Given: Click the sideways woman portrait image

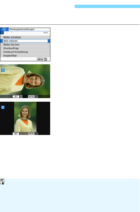Looking at the screenshot, I should pos(25,81).
